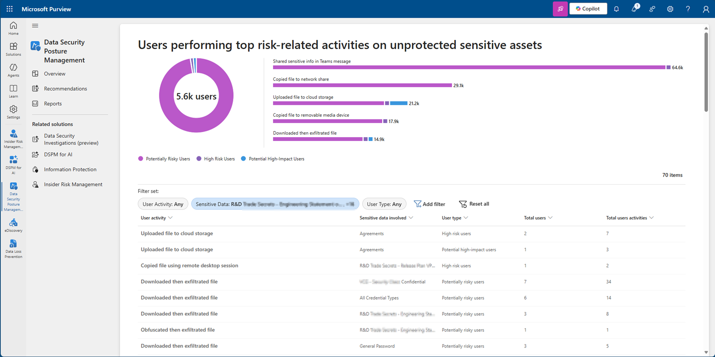The image size is (715, 357).
Task: Go to Agents in left rail
Action: pyautogui.click(x=13, y=70)
